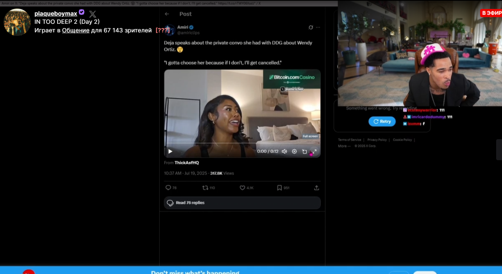The image size is (502, 274).
Task: Click chat message from imricardodummy
Action: pyautogui.click(x=428, y=117)
